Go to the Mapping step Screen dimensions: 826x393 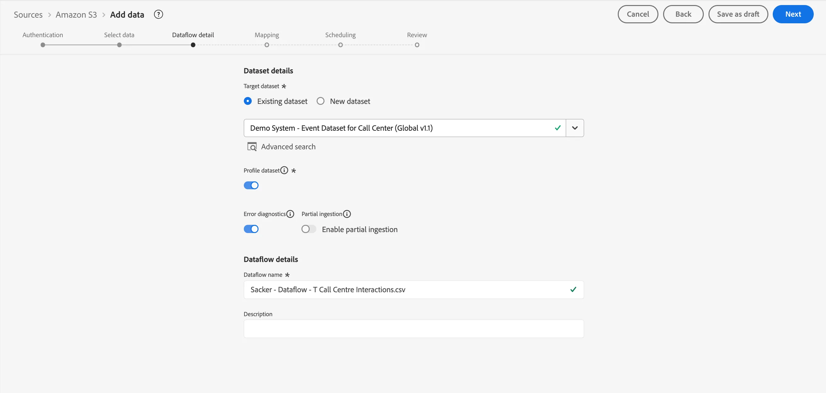[x=267, y=39]
